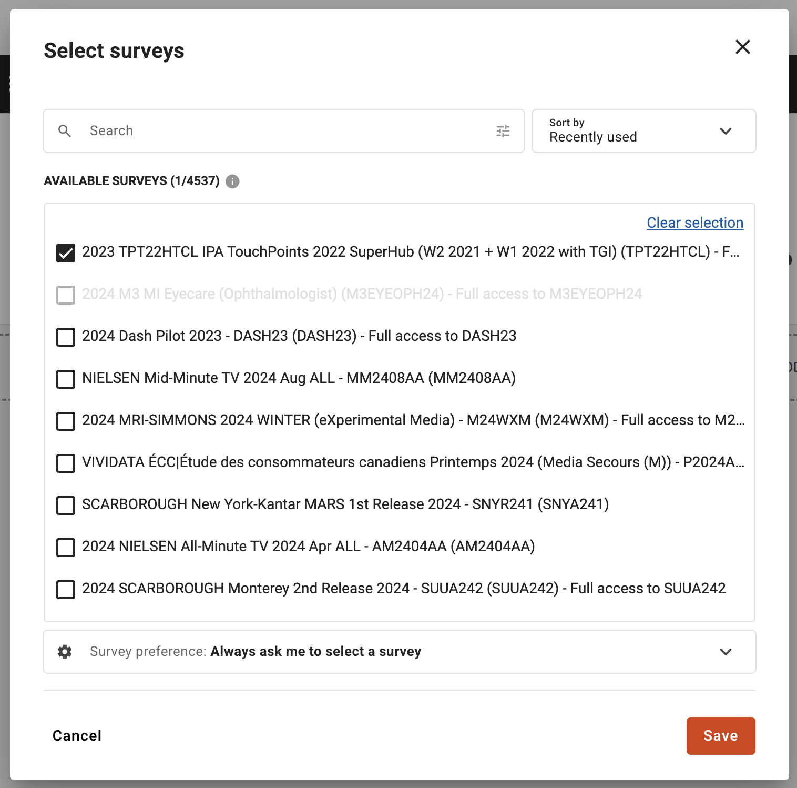Click the AM2404AA All-Minute TV label text
Image resolution: width=797 pixels, height=788 pixels.
pos(309,546)
